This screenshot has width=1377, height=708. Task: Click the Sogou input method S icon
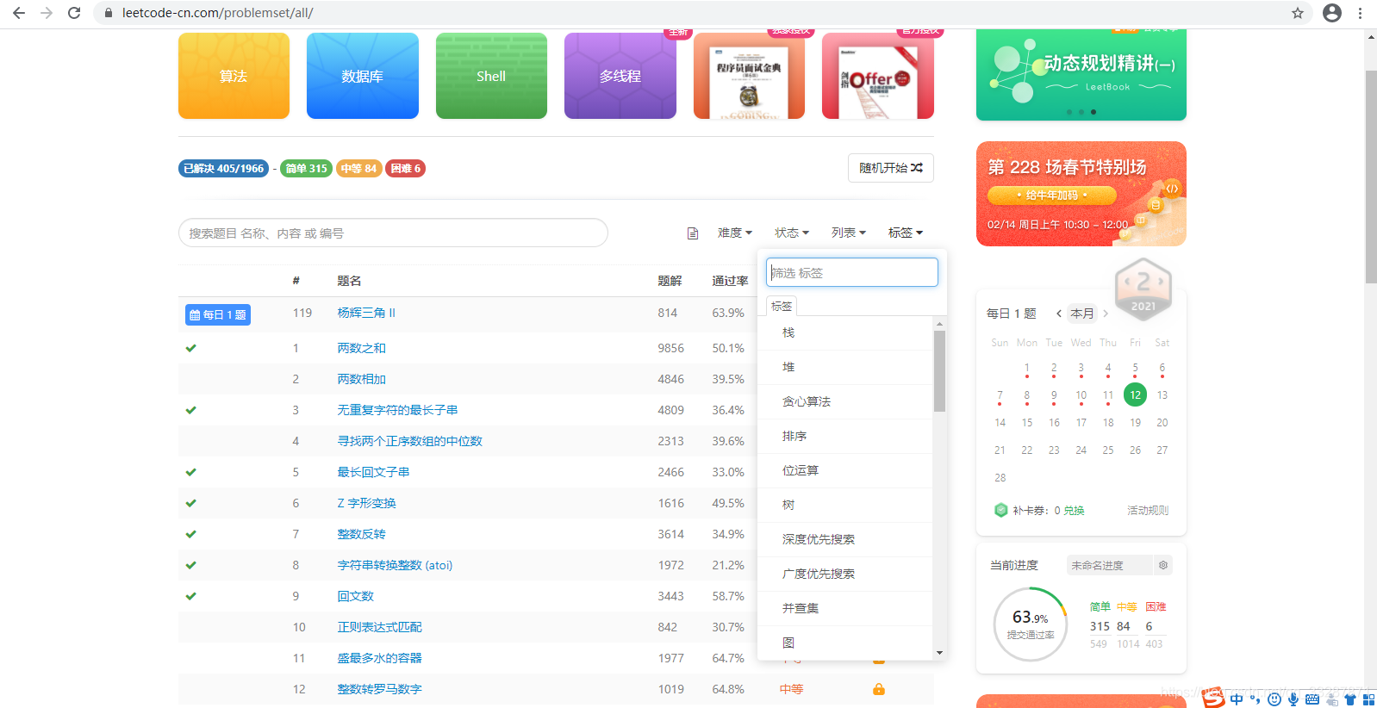[x=1214, y=698]
